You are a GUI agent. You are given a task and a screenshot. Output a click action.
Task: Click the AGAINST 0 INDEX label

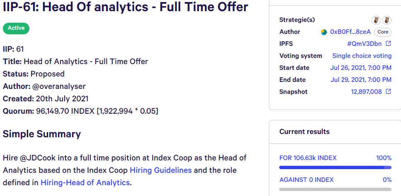pos(307,180)
